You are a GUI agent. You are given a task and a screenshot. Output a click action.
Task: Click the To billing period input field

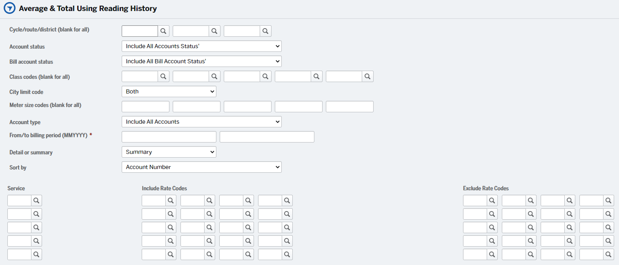point(267,137)
